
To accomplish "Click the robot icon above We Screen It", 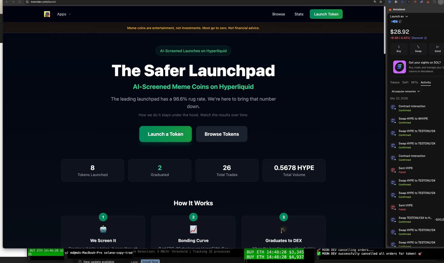I will click(103, 229).
